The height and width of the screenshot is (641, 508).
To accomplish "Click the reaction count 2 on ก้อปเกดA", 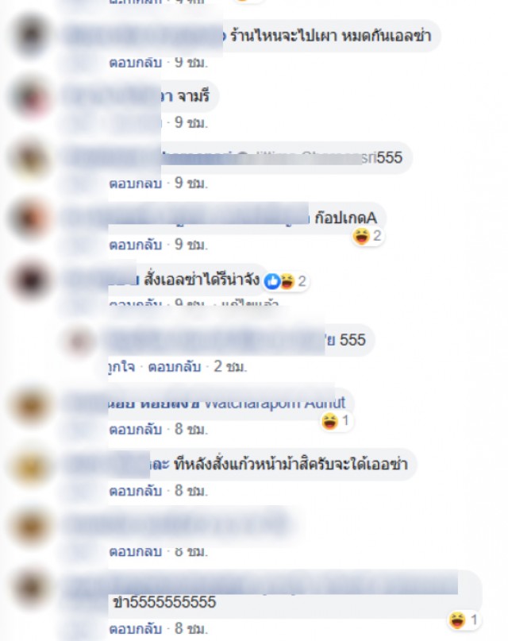I will [x=377, y=236].
